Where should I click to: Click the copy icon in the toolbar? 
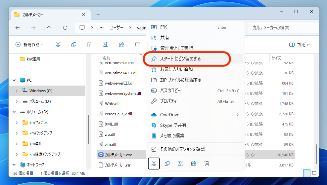click(x=74, y=45)
